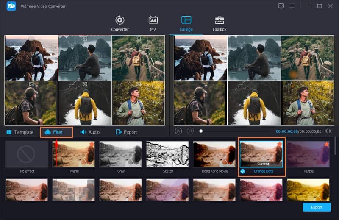Open the Converter section

120,23
